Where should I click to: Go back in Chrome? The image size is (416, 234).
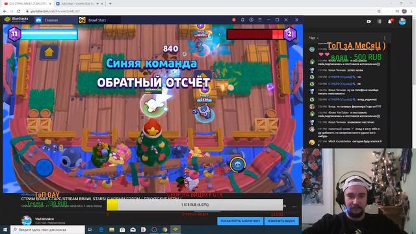click(x=5, y=11)
